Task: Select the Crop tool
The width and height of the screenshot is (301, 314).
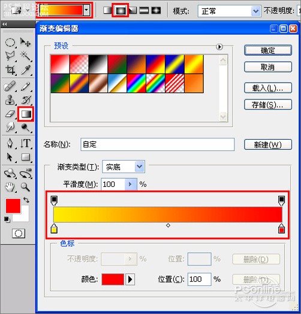Action: 10,70
